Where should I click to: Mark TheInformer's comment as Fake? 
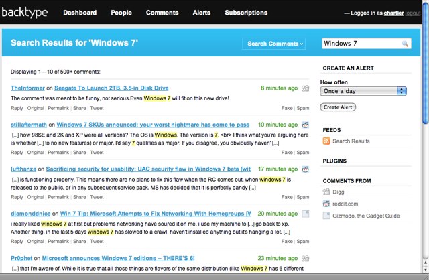(x=287, y=108)
